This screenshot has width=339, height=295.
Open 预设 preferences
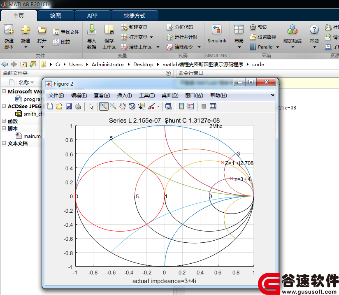pos(259,27)
